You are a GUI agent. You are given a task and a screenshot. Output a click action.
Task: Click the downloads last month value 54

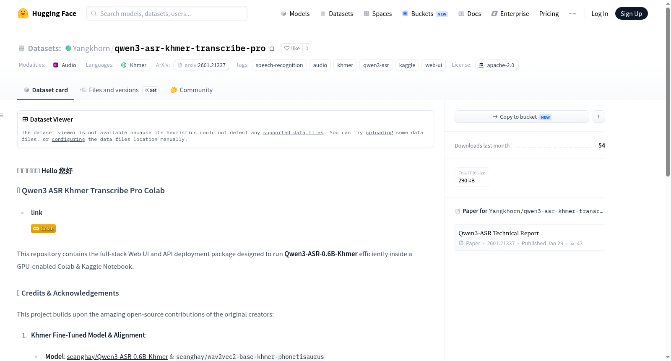602,145
